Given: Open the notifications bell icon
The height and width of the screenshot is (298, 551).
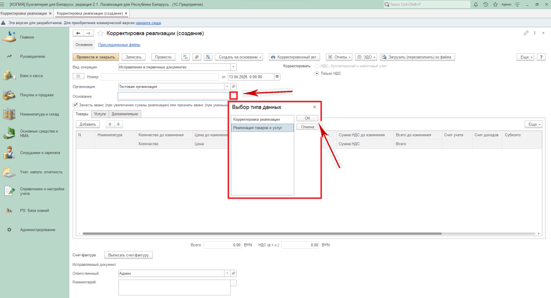Looking at the screenshot, I should coord(477,4).
